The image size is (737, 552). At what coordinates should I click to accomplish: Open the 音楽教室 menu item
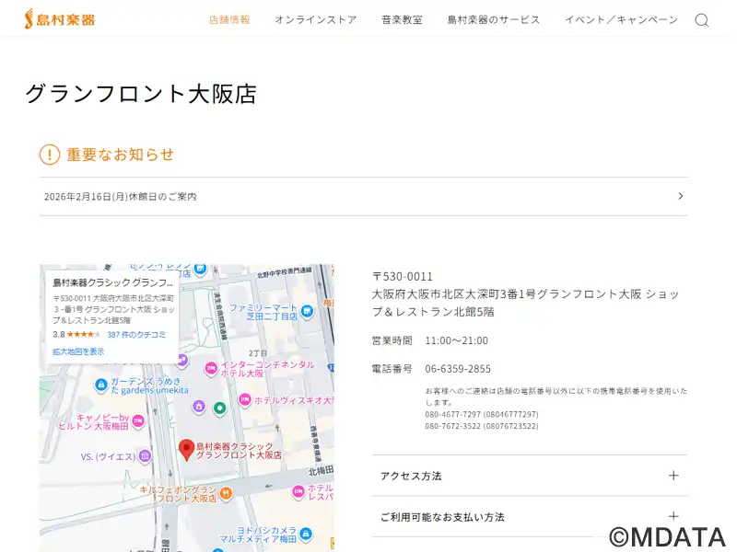(402, 19)
